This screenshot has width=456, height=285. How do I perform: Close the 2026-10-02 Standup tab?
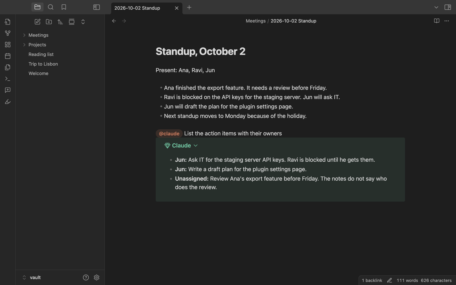coord(177,8)
